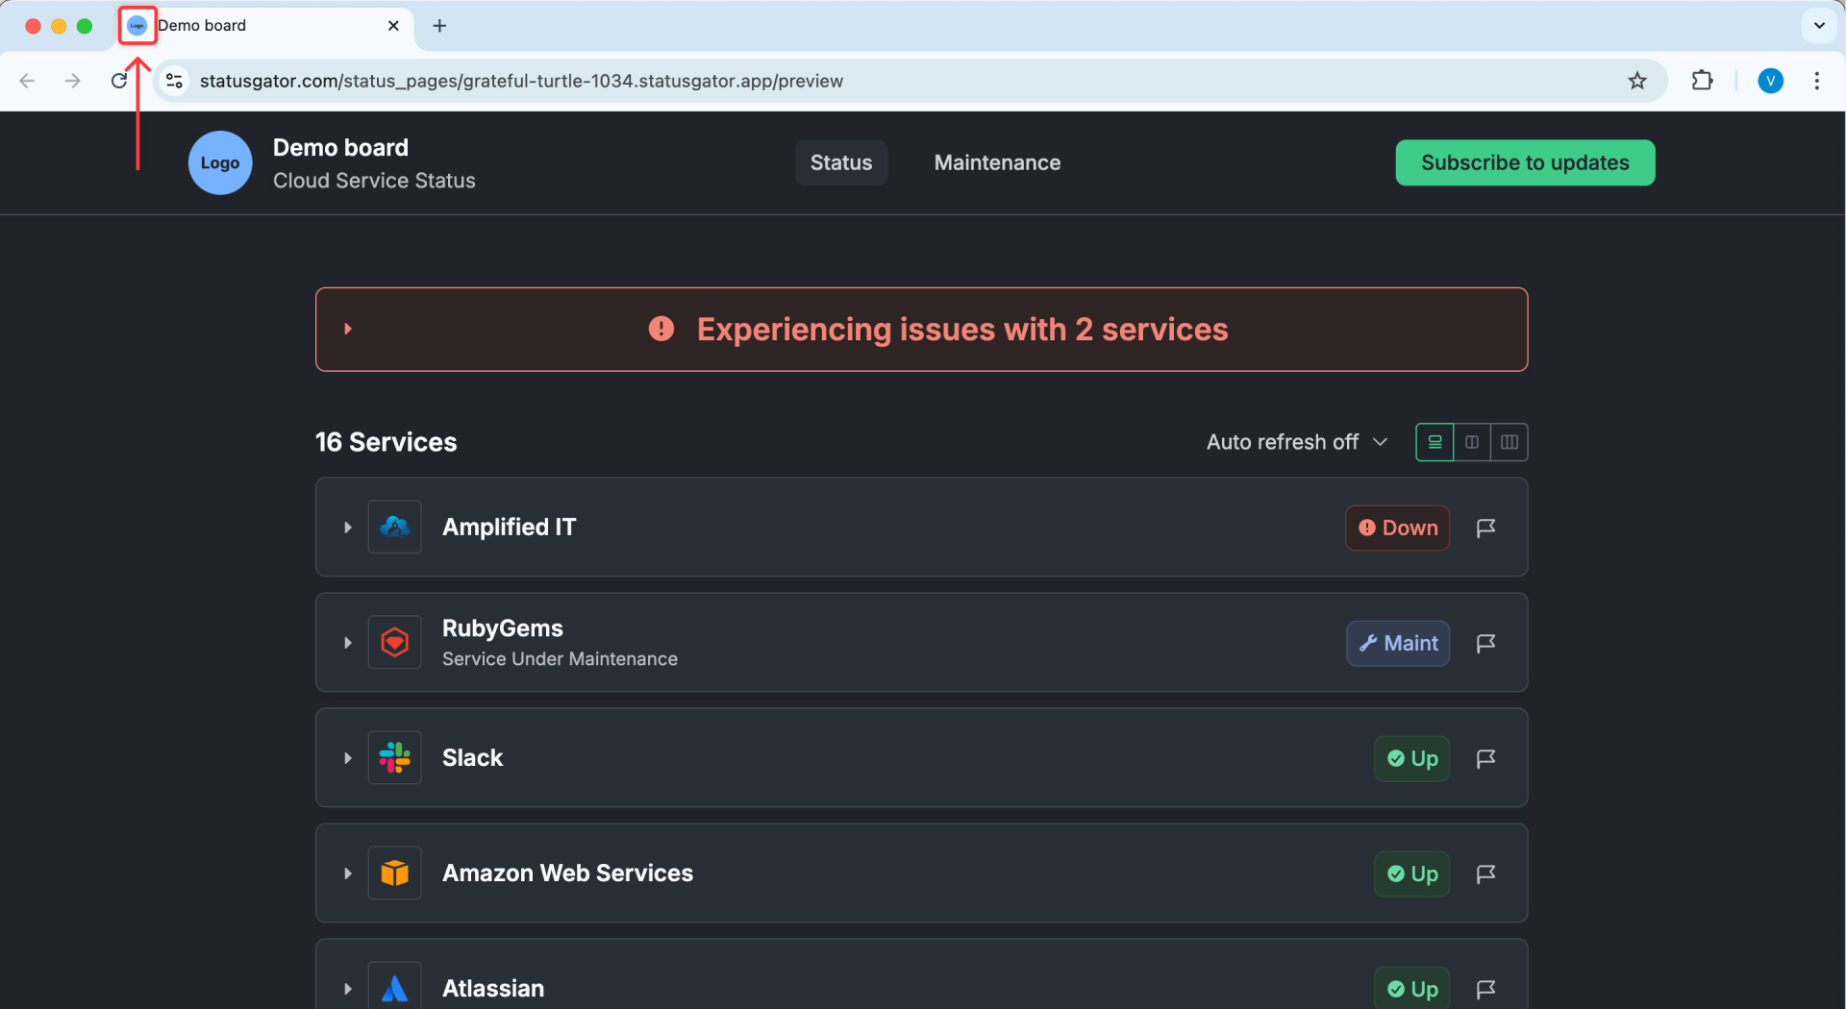Click the Up badge for Amazon Web Services
Image resolution: width=1846 pixels, height=1009 pixels.
click(x=1411, y=874)
